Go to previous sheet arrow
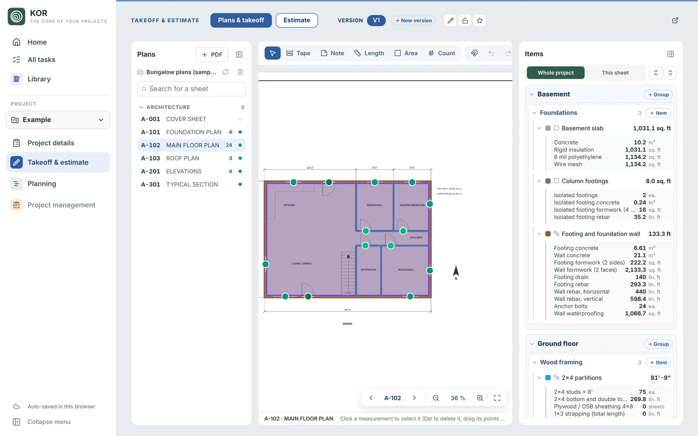Viewport: 698px width, 436px height. [x=371, y=398]
